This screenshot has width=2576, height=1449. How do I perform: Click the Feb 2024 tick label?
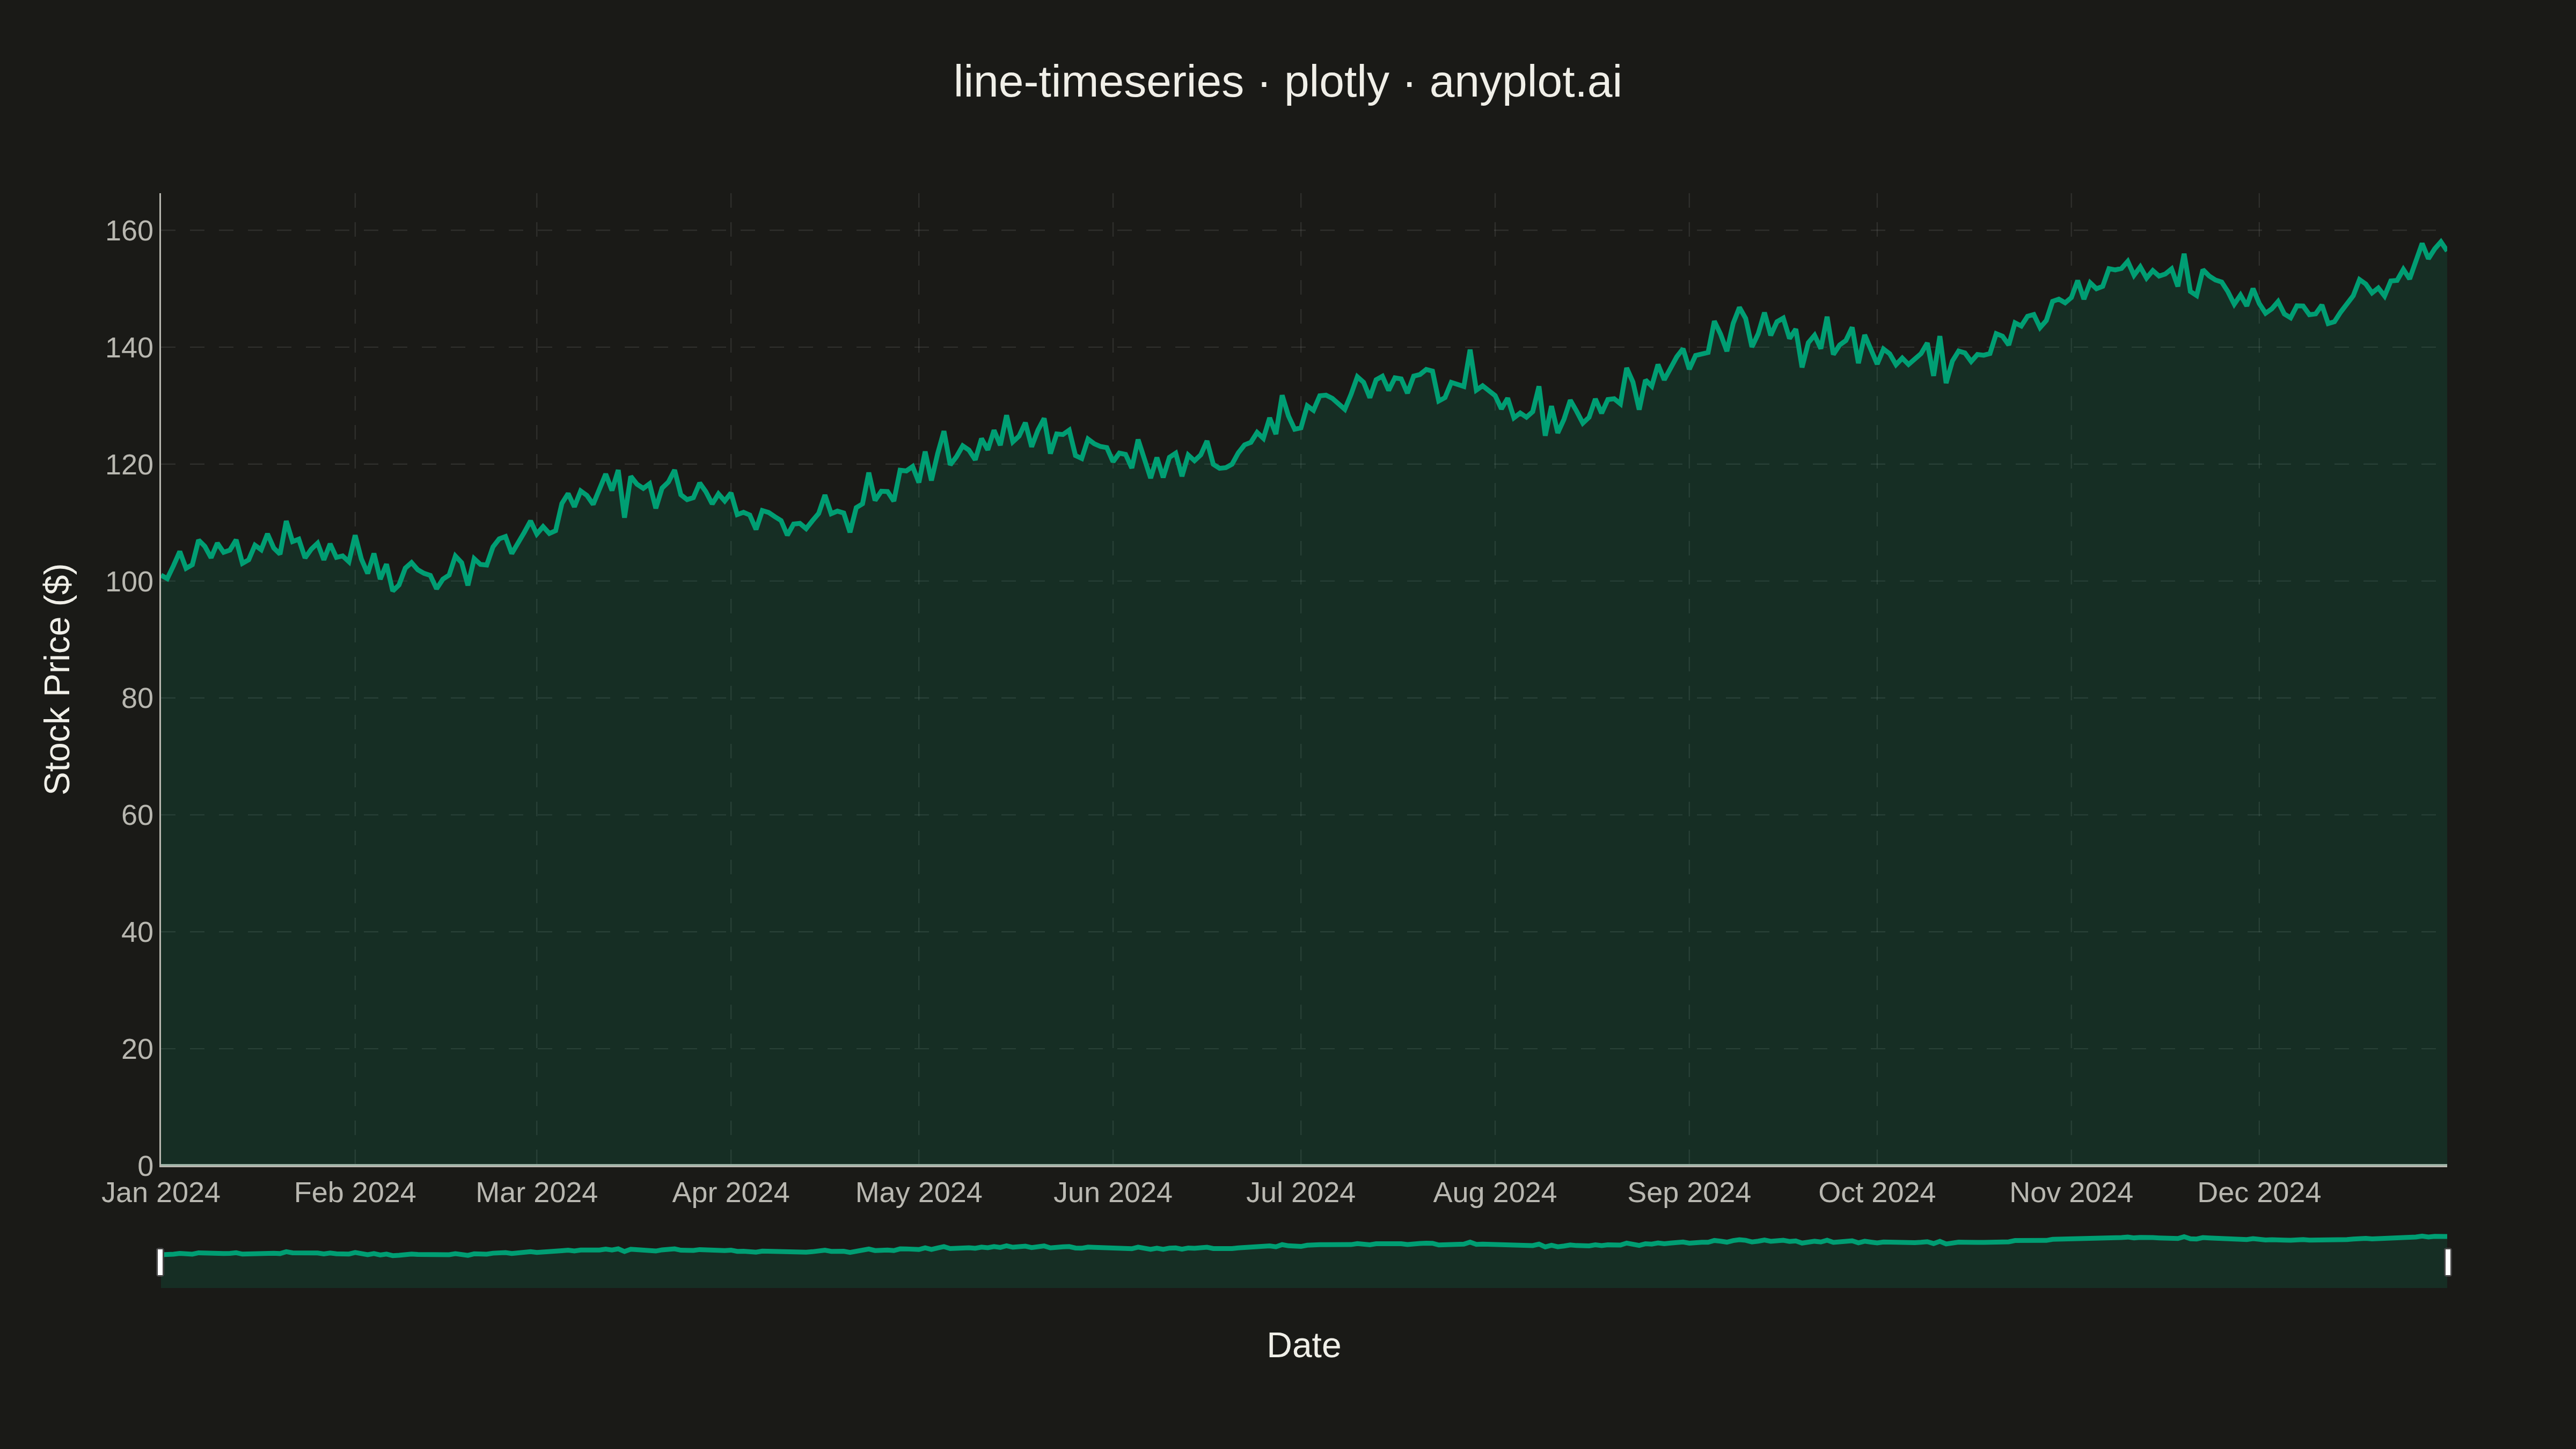(x=355, y=1193)
